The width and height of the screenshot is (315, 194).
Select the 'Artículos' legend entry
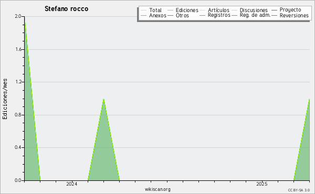[215, 10]
